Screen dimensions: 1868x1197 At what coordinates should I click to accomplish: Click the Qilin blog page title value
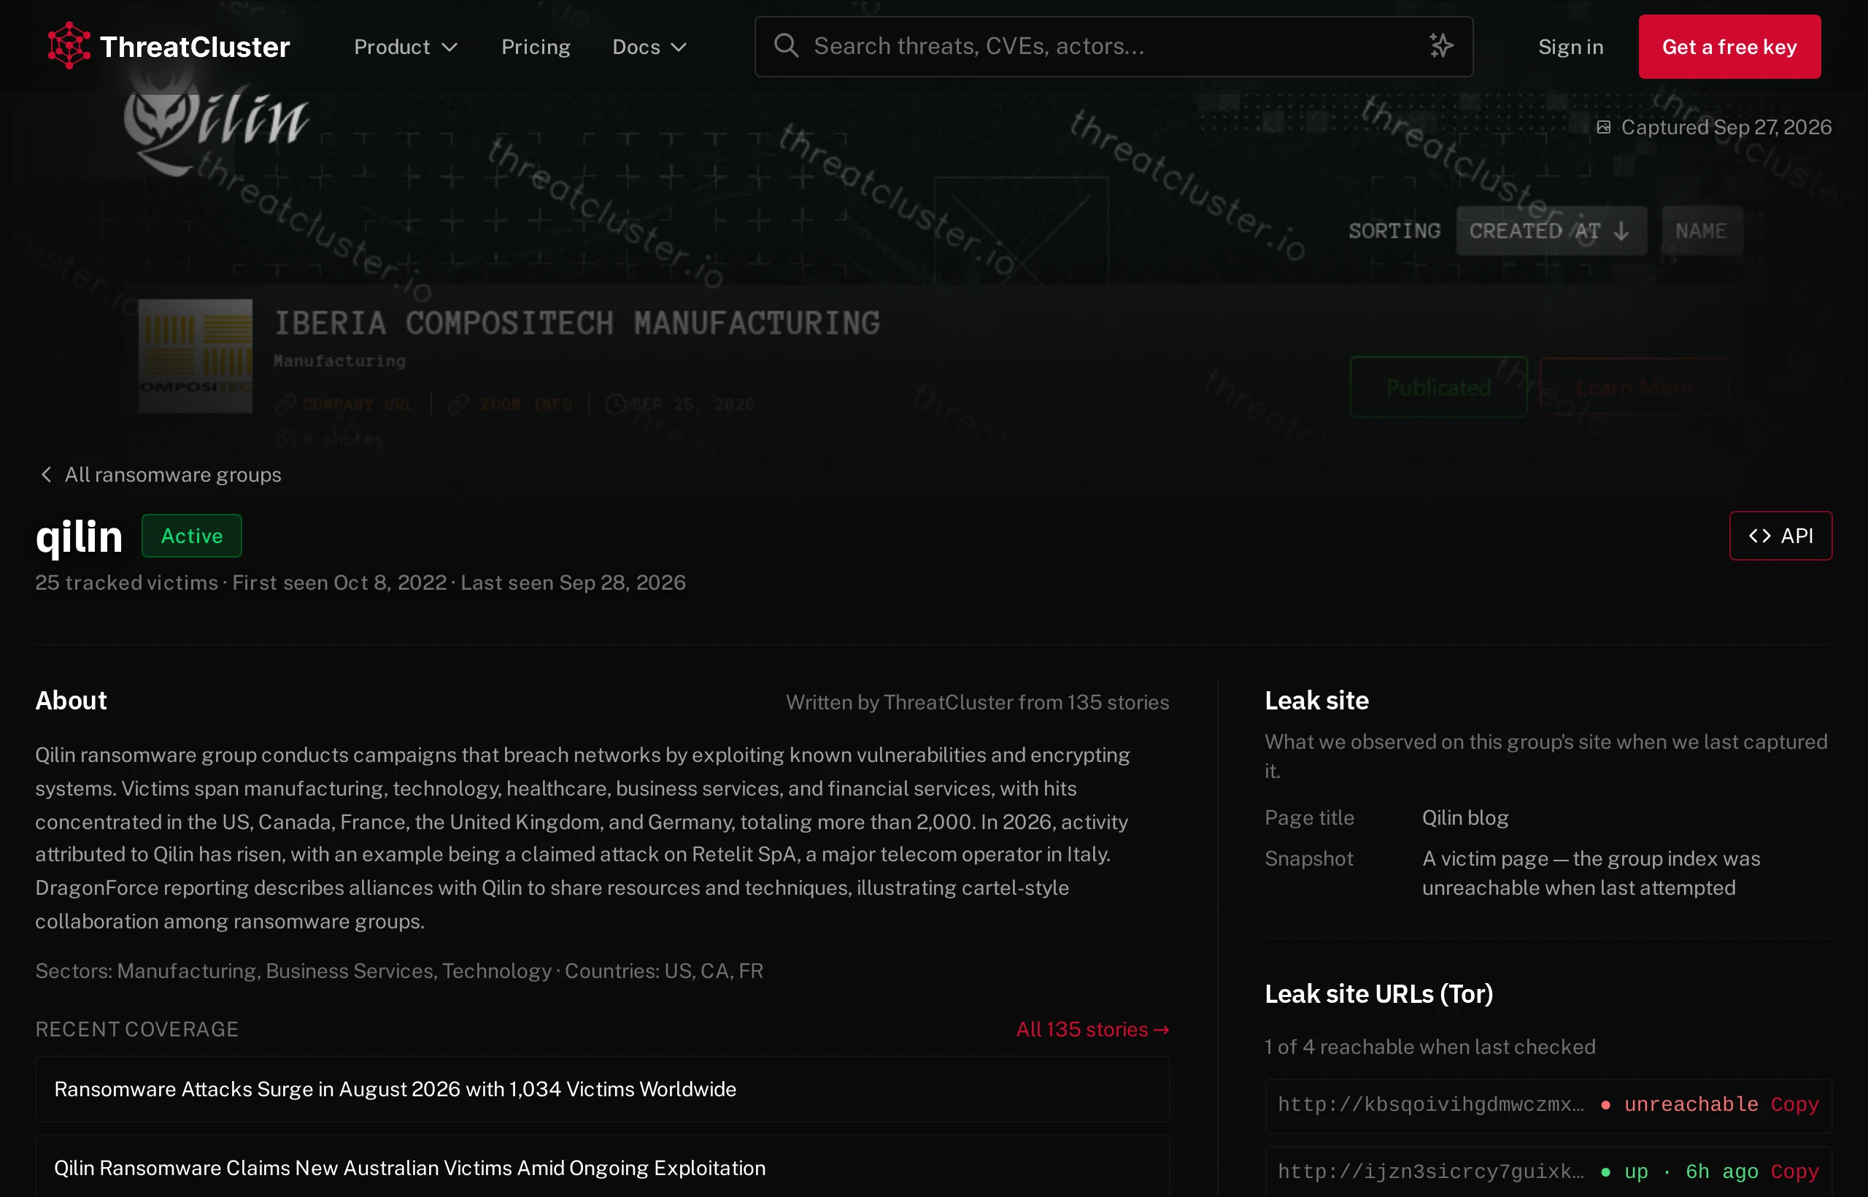point(1464,817)
